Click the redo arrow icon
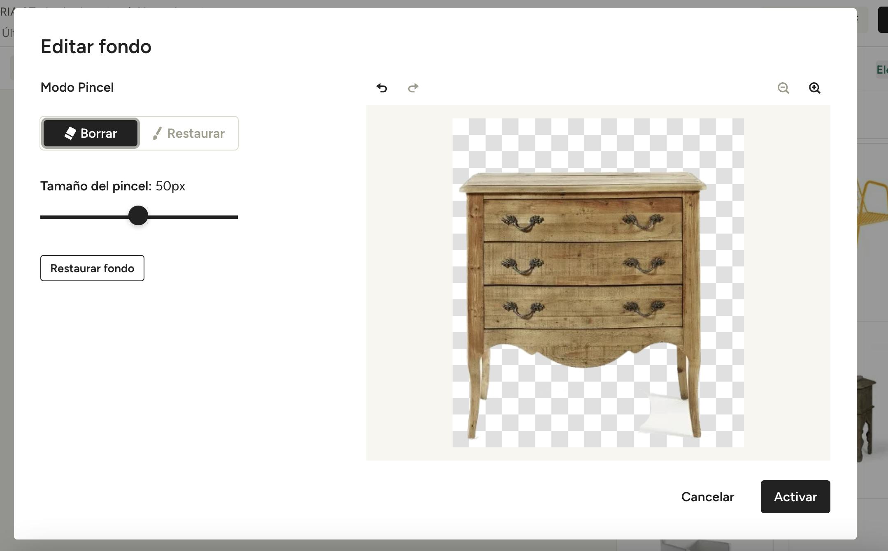Viewport: 888px width, 551px height. 413,88
